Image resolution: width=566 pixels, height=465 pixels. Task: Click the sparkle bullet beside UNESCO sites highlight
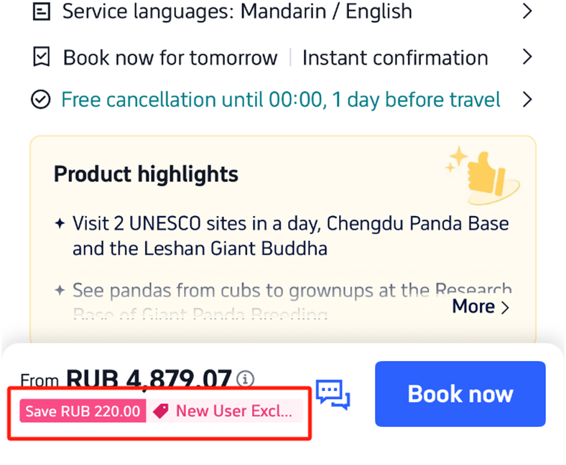pyautogui.click(x=60, y=224)
